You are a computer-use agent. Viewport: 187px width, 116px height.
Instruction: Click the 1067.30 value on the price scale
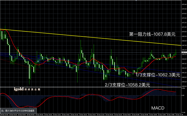[185, 45]
